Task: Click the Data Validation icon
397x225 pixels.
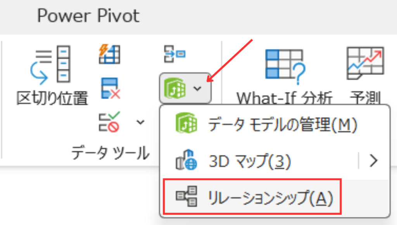Action: point(109,122)
